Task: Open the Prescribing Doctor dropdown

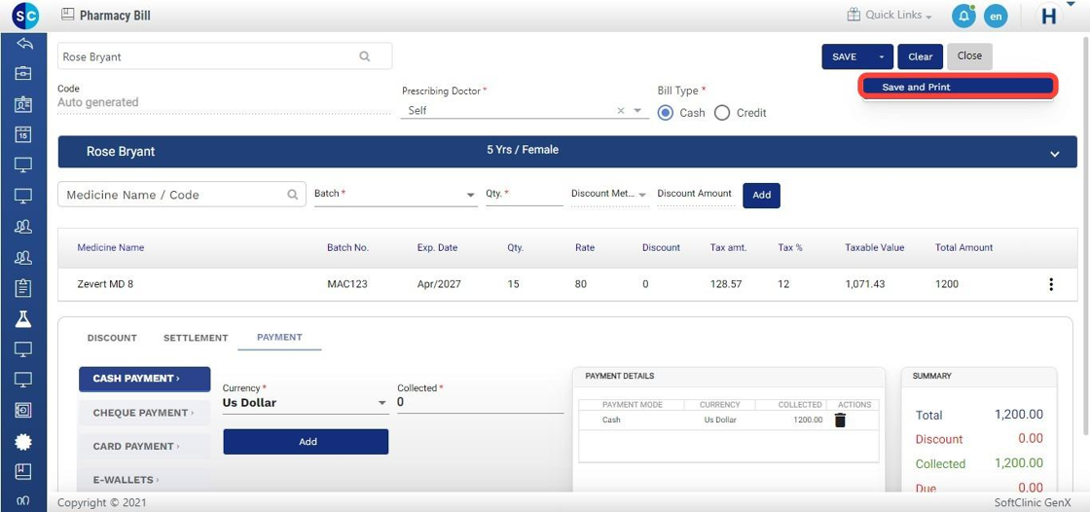Action: click(639, 111)
